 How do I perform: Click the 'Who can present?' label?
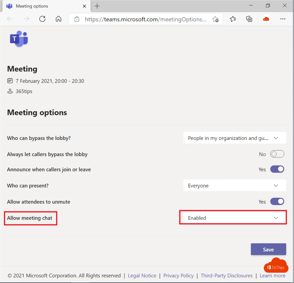click(28, 186)
